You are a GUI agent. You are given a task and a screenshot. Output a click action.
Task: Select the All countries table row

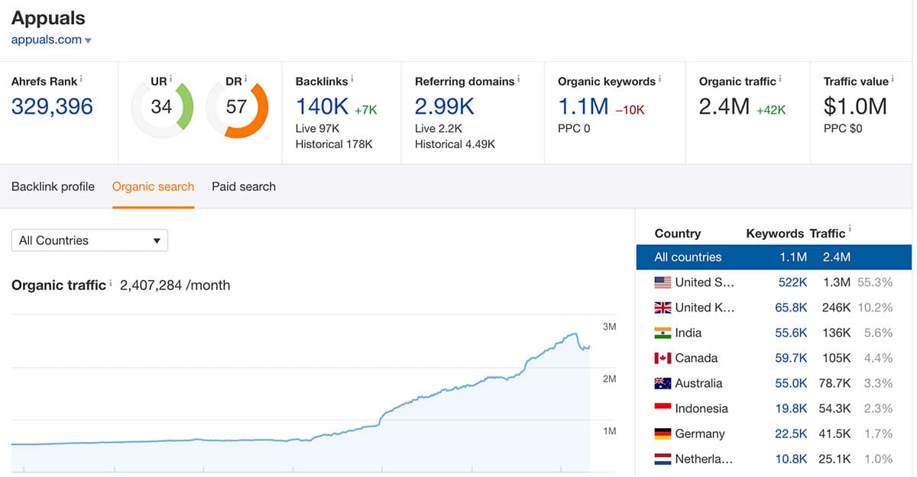point(774,257)
